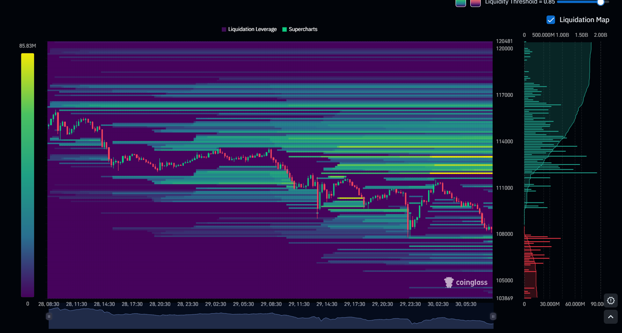Image resolution: width=622 pixels, height=333 pixels.
Task: Click the 29, 20:30 time axis label
Action: 382,304
